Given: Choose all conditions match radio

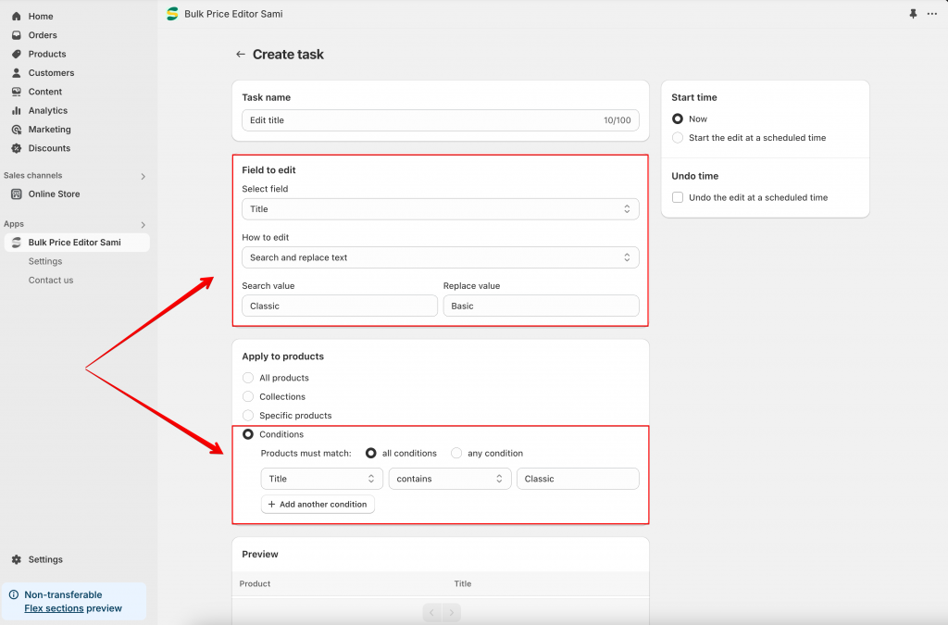Looking at the screenshot, I should pos(370,454).
